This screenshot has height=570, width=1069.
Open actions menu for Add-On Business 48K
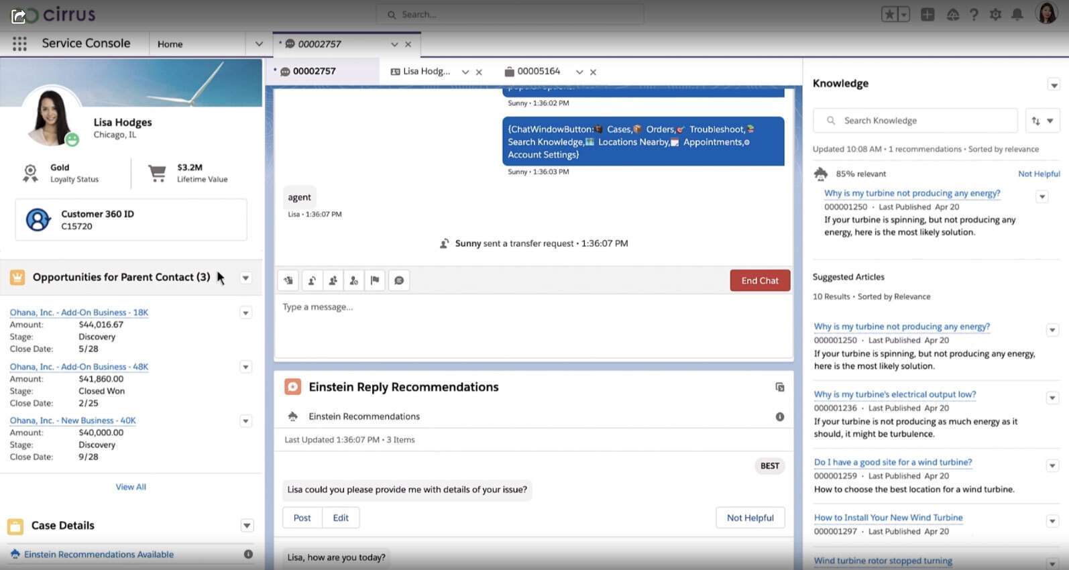tap(245, 367)
